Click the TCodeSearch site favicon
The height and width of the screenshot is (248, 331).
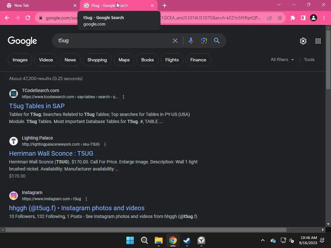point(14,94)
